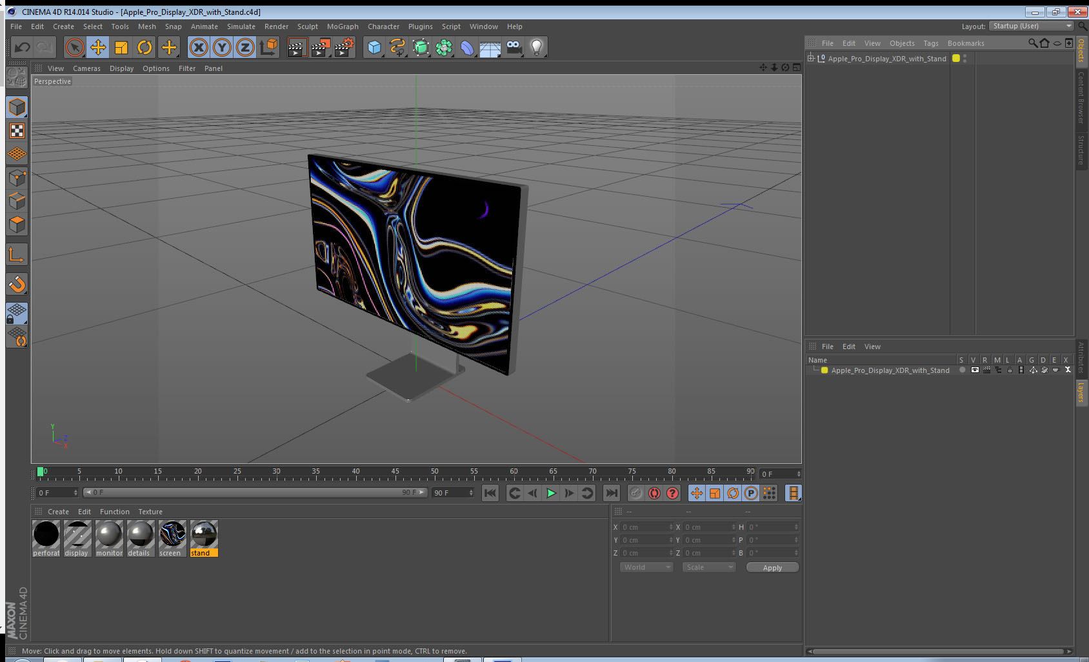
Task: Select the Rotate tool
Action: (145, 47)
